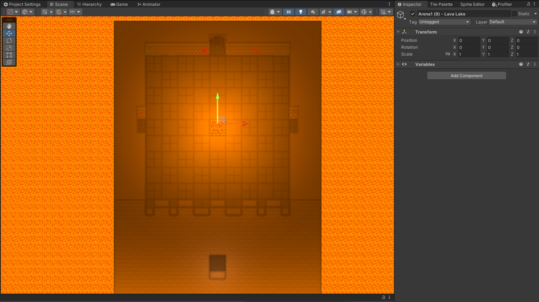Click the Position X input field
Screen dimensions: 539x302
point(469,40)
